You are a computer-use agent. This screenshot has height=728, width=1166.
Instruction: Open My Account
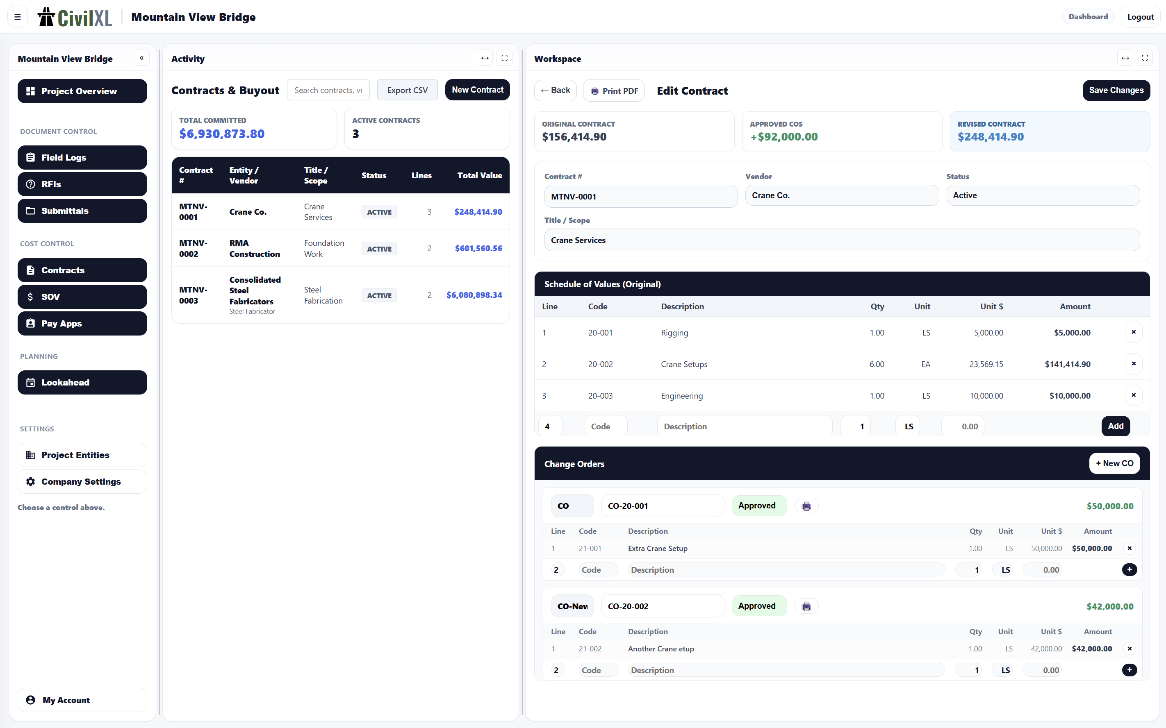pos(82,700)
